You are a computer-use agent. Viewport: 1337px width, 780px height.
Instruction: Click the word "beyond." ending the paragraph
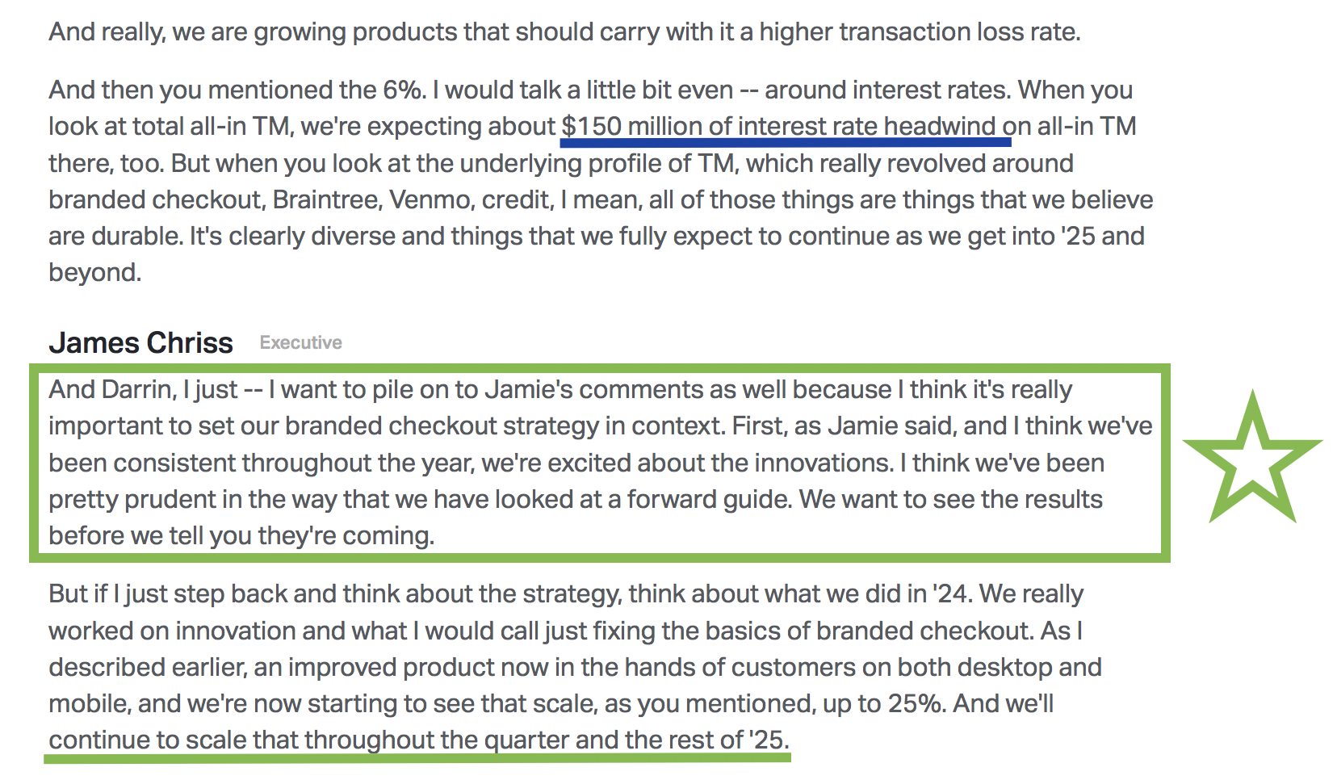[x=94, y=272]
